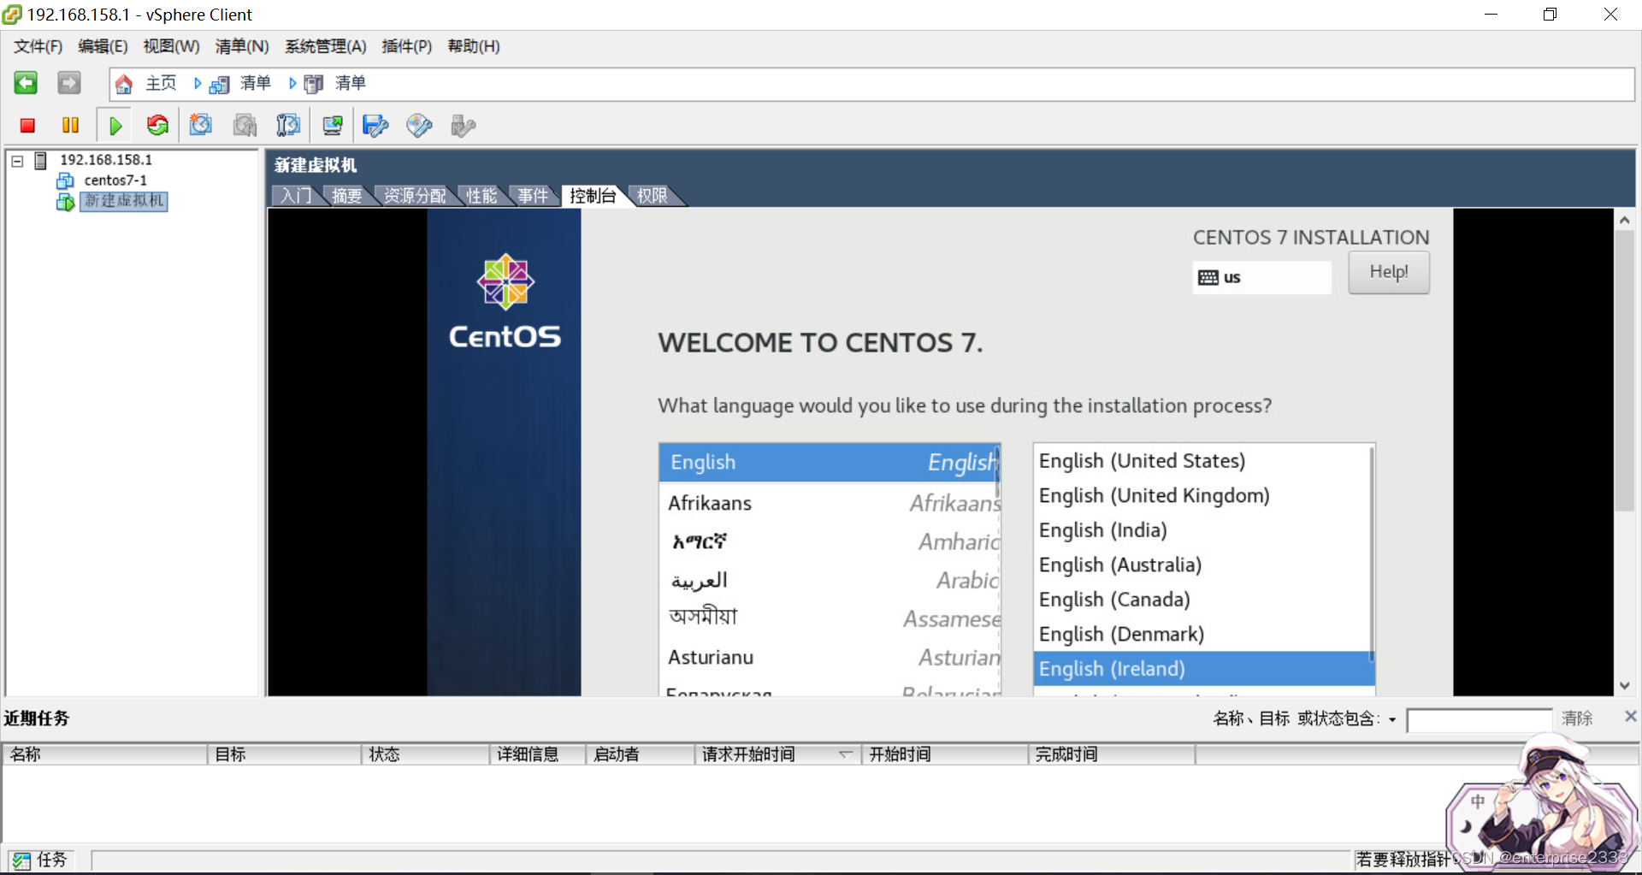This screenshot has height=875, width=1642.
Task: Choose English (Canada) locale
Action: tap(1202, 600)
